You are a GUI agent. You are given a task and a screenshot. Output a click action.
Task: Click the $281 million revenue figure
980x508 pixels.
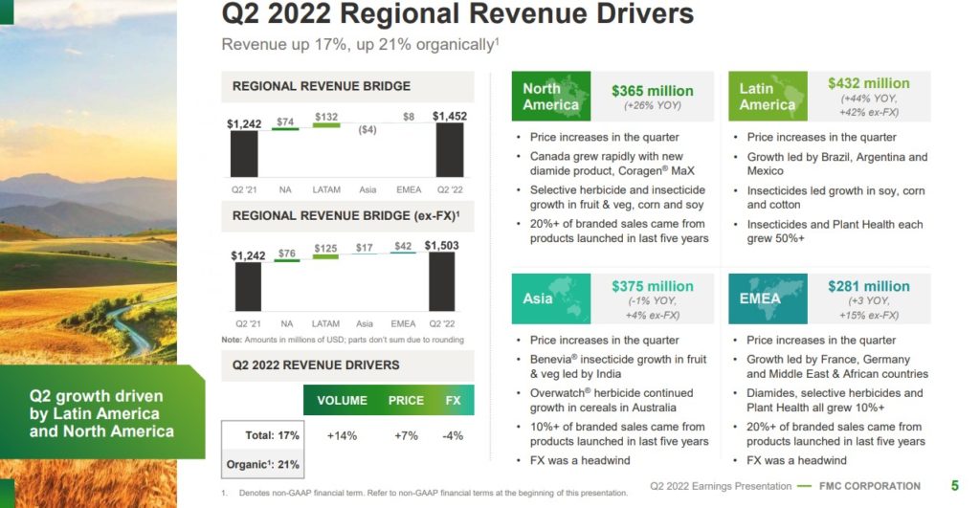[869, 286]
